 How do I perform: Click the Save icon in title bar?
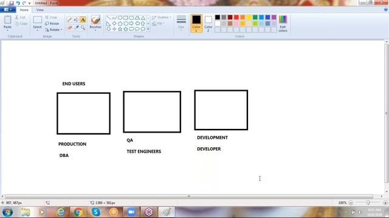12,3
